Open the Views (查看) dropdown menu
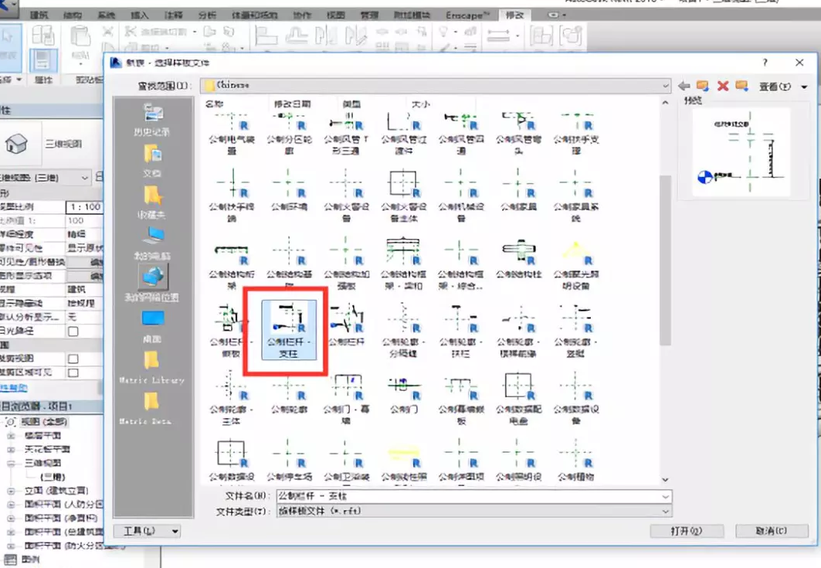The height and width of the screenshot is (568, 821). (783, 87)
